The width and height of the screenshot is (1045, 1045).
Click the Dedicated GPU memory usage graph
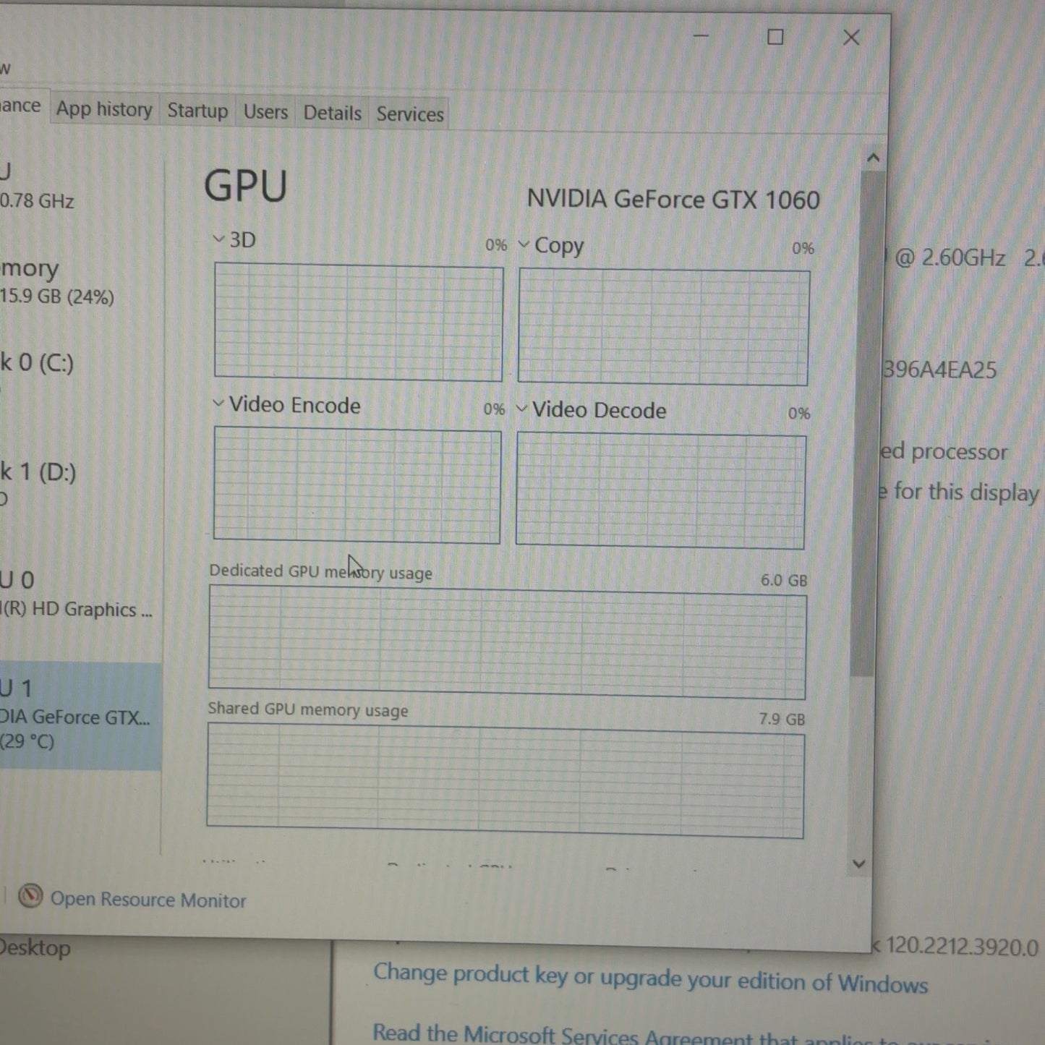click(x=507, y=642)
